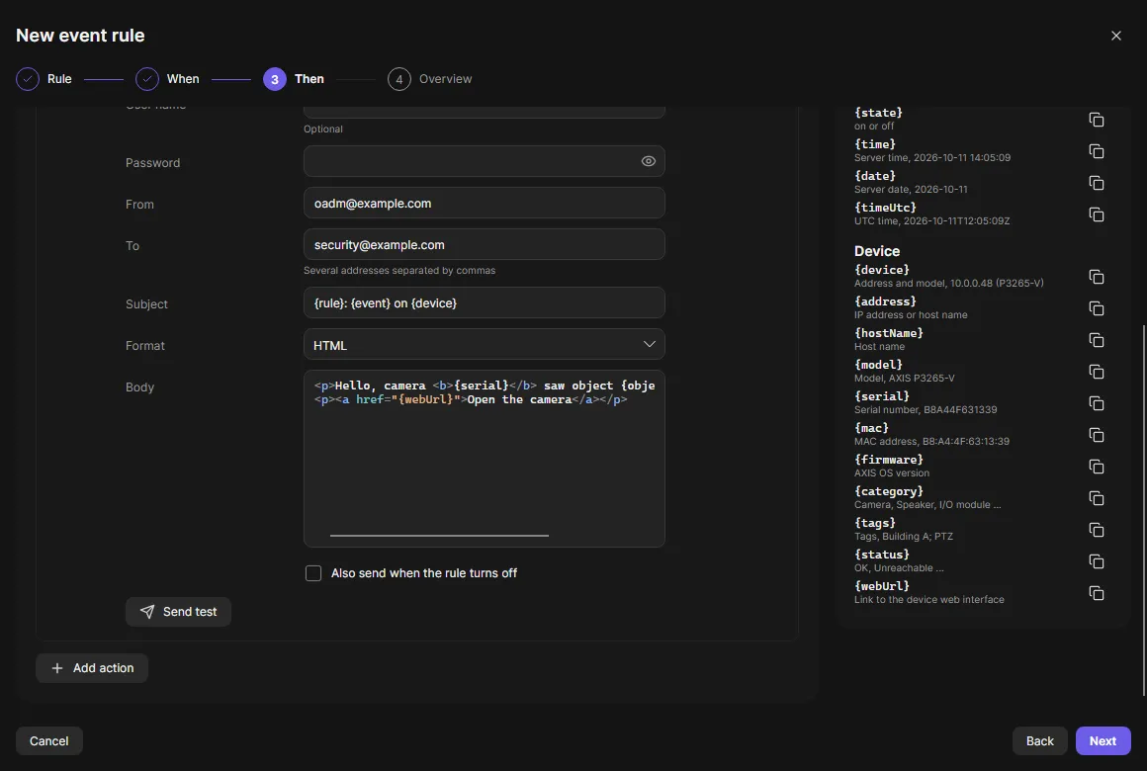Click the dialog vertical scrollbar
The height and width of the screenshot is (771, 1147).
pyautogui.click(x=1144, y=511)
